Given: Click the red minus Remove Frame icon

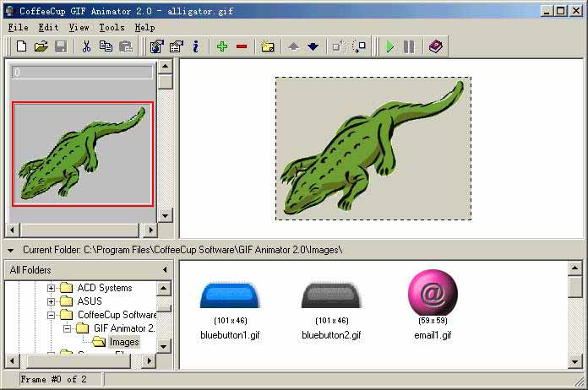Looking at the screenshot, I should coord(242,46).
